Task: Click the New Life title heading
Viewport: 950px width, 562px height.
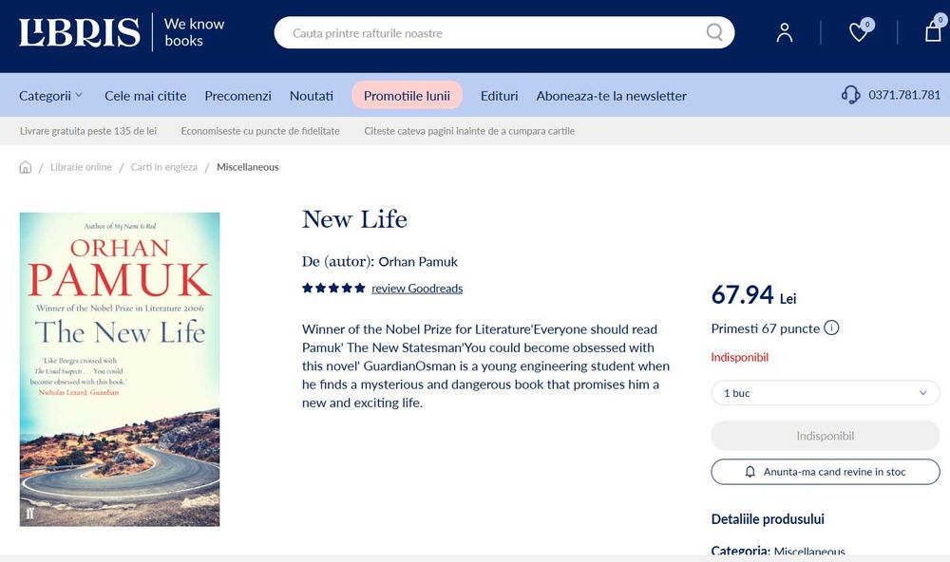Action: pos(354,219)
